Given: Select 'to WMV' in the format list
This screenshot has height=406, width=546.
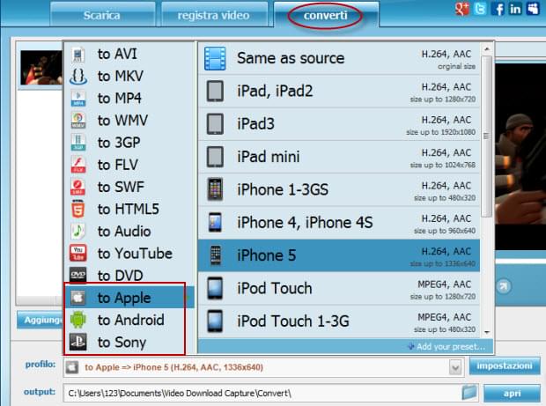Looking at the screenshot, I should 129,121.
